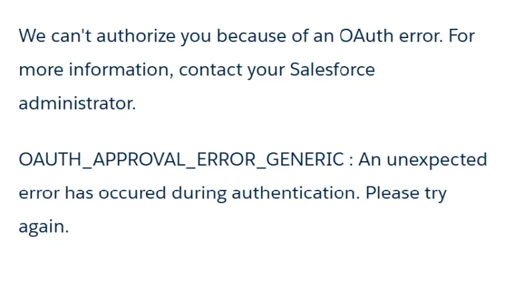Screen dimensions: 514x288
Task: Click the final word "again."
Action: 44,227
